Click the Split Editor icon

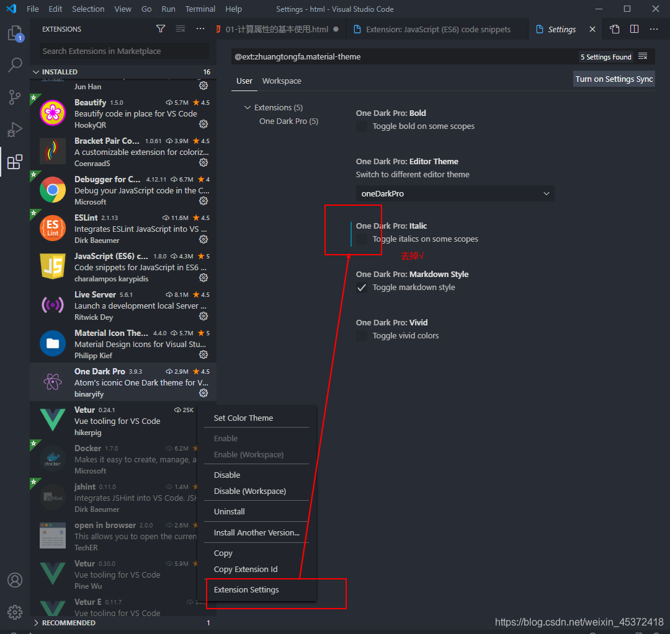point(635,29)
